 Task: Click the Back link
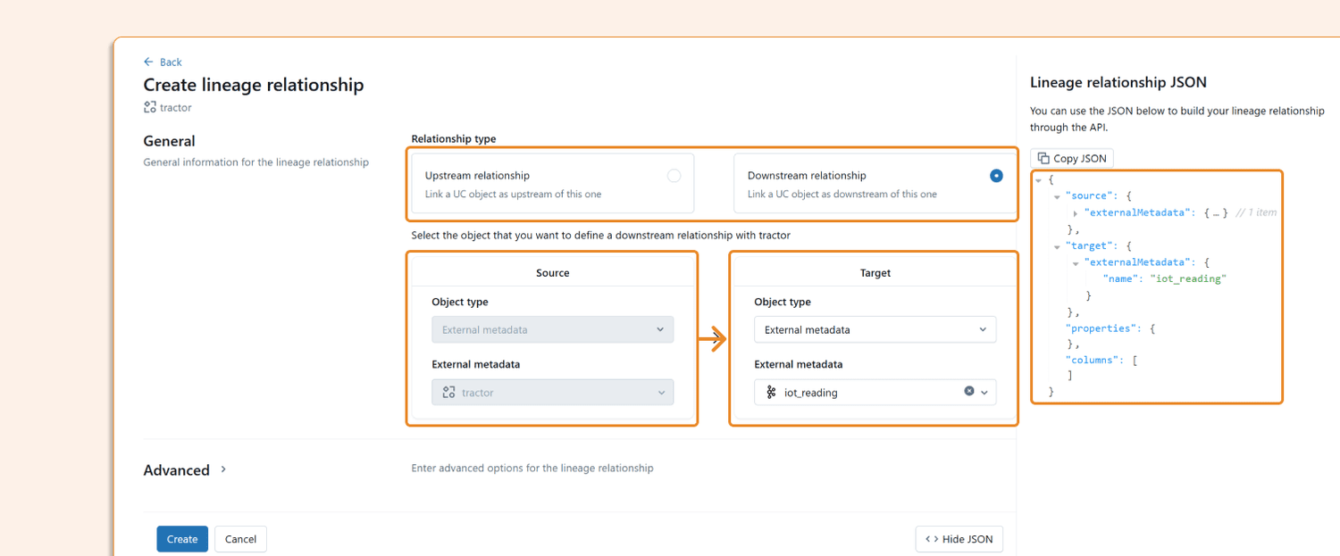[168, 62]
